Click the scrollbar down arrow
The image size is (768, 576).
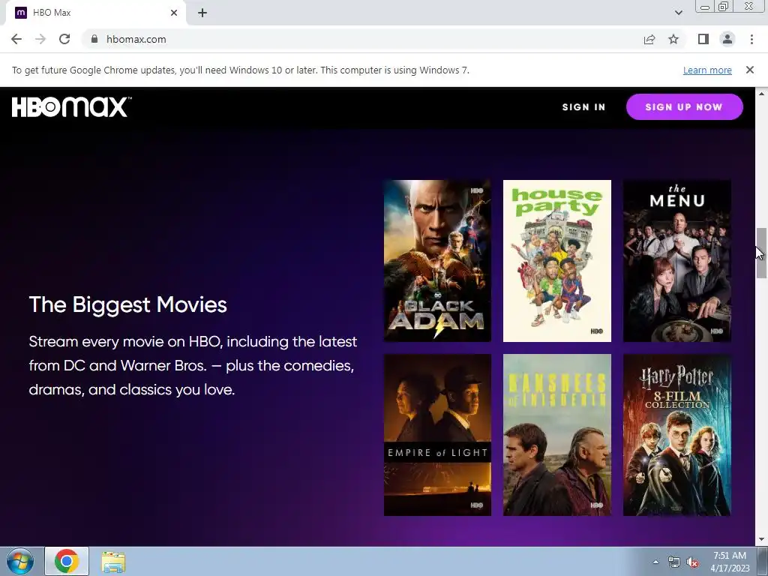click(x=761, y=540)
